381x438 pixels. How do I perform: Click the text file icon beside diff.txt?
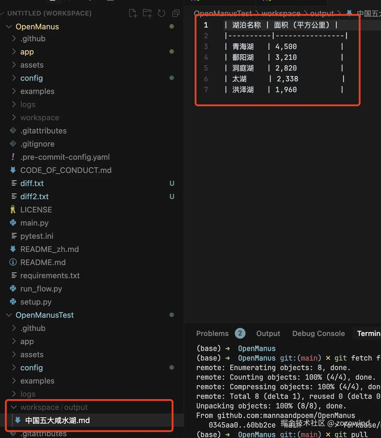14,183
